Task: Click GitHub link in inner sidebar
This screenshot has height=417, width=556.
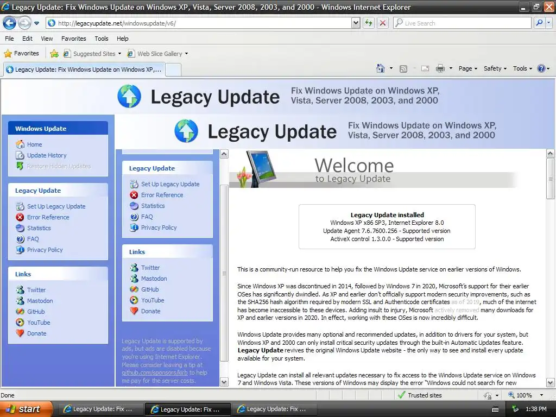Action: click(150, 289)
